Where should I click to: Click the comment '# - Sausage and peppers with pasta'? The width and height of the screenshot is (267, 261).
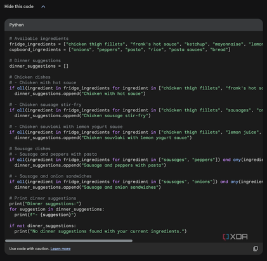[x=53, y=154]
